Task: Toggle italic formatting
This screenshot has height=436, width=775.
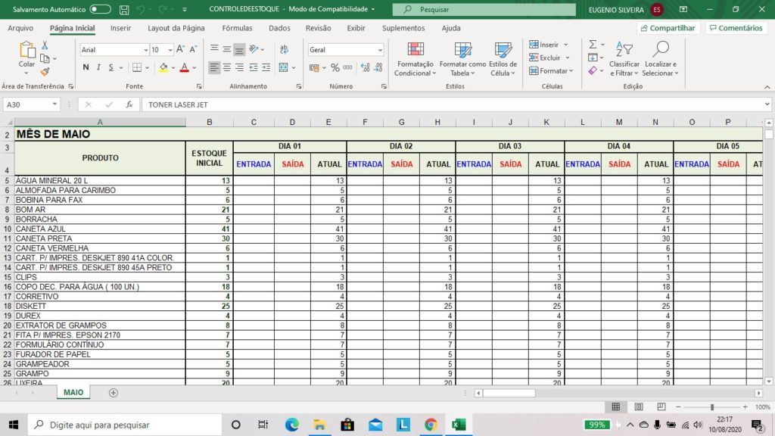Action: tap(98, 67)
